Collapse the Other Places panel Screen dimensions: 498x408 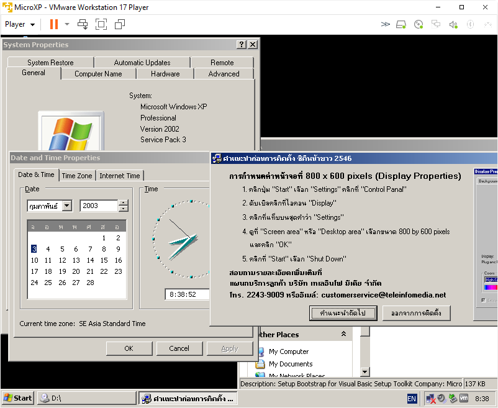[x=343, y=334]
